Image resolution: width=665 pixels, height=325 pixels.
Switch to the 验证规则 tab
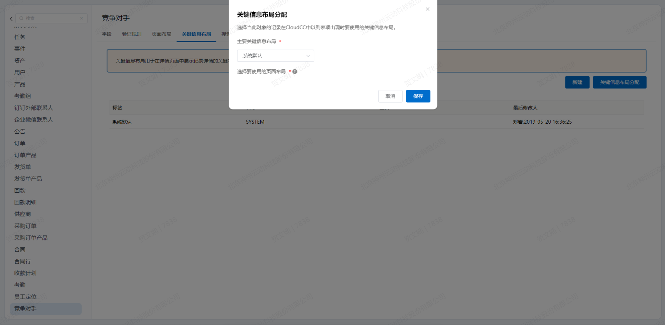point(131,34)
